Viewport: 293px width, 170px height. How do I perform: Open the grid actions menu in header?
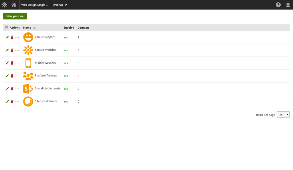[6, 28]
